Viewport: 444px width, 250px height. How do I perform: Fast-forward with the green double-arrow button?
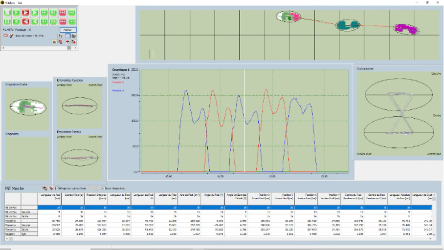tap(44, 12)
